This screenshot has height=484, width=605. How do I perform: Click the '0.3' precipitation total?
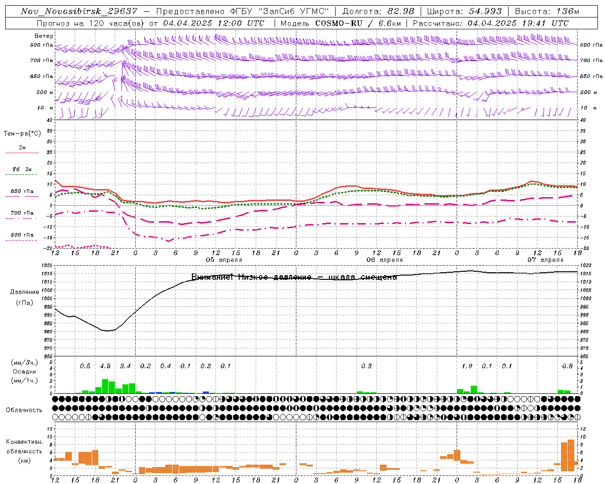click(x=366, y=366)
